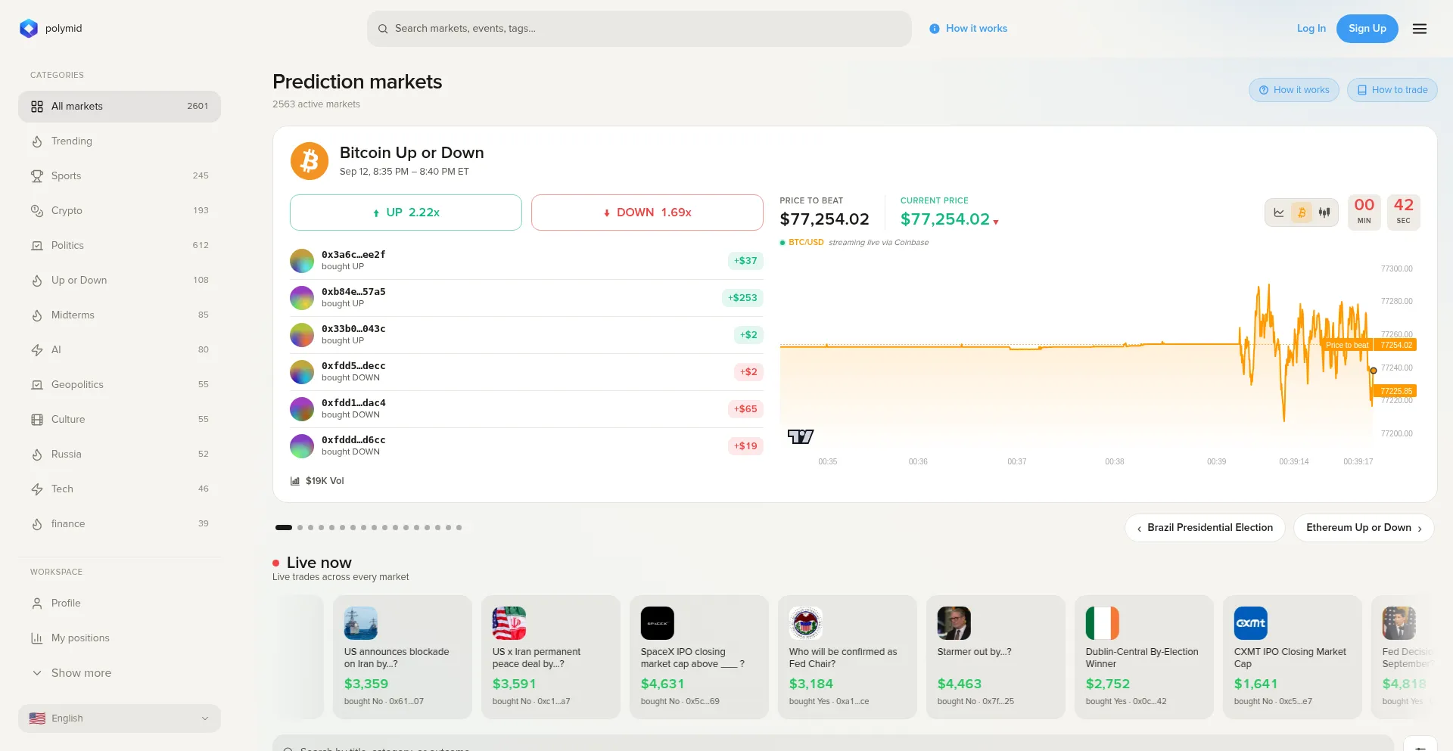
Task: Click the 42 SEC countdown box
Action: tap(1404, 213)
